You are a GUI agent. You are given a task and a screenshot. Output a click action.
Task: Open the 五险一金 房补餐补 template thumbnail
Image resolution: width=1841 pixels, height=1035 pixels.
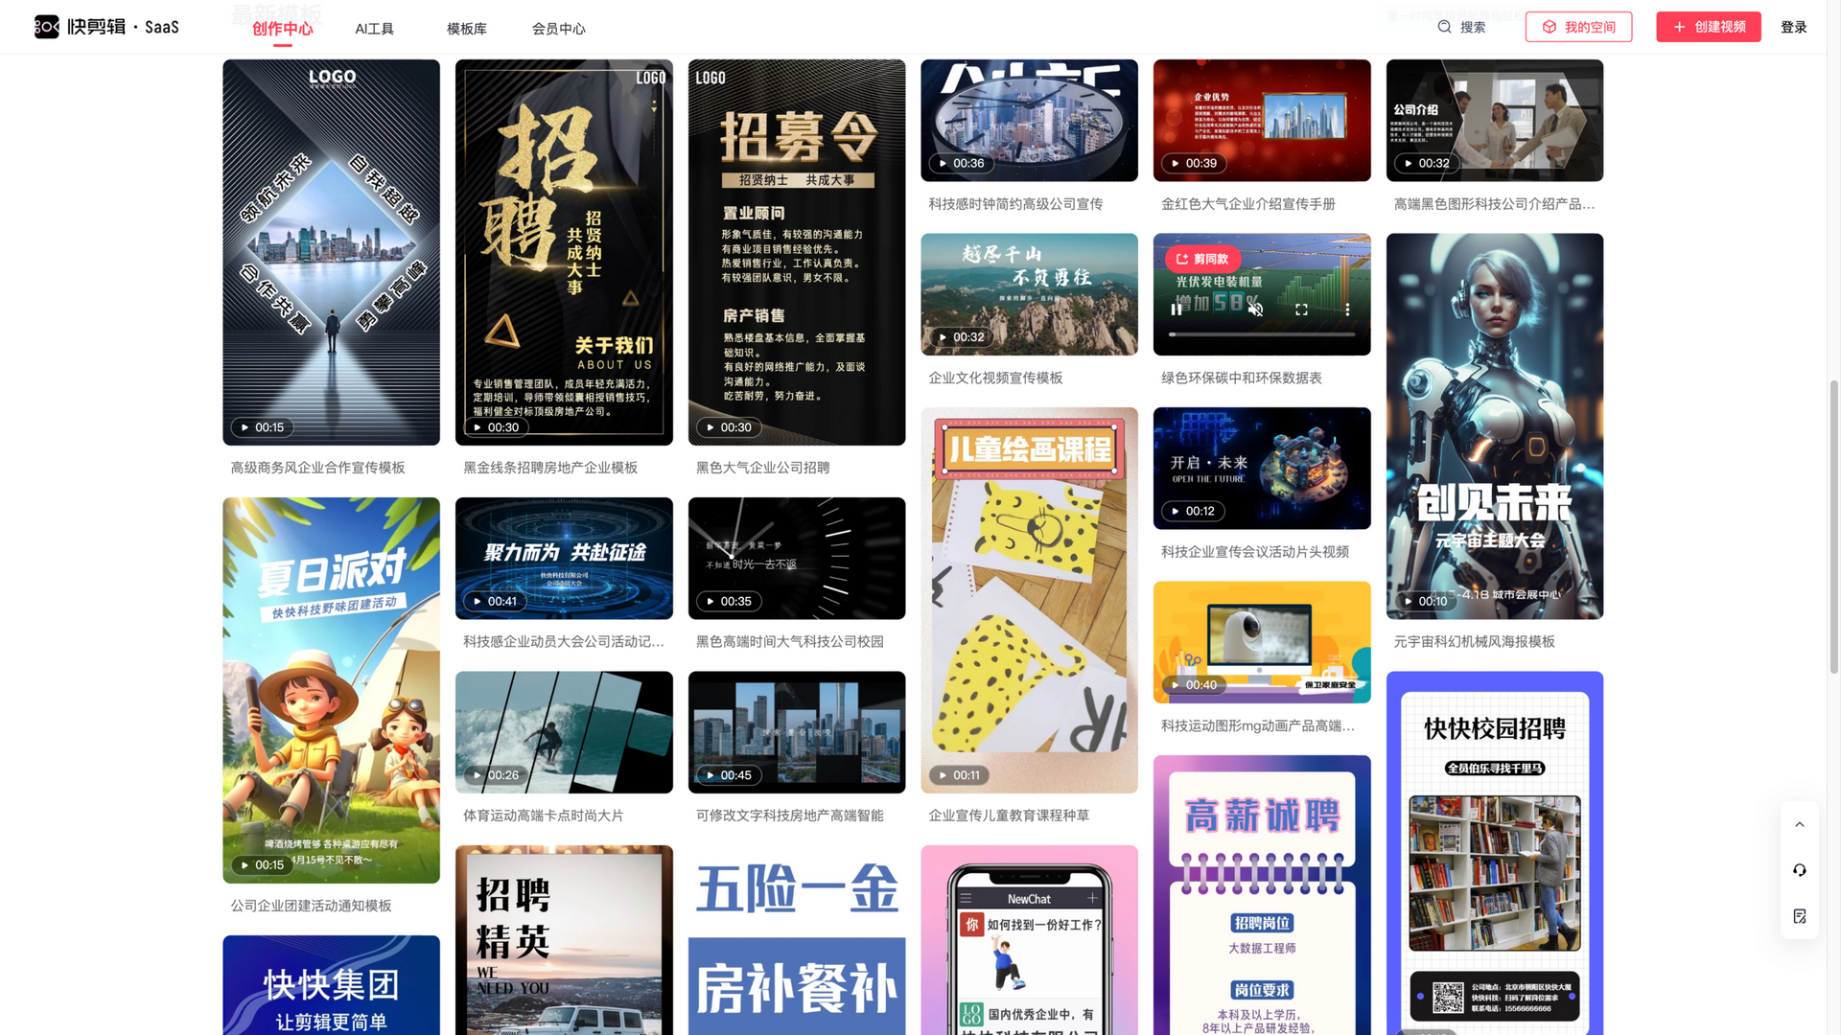coord(796,940)
